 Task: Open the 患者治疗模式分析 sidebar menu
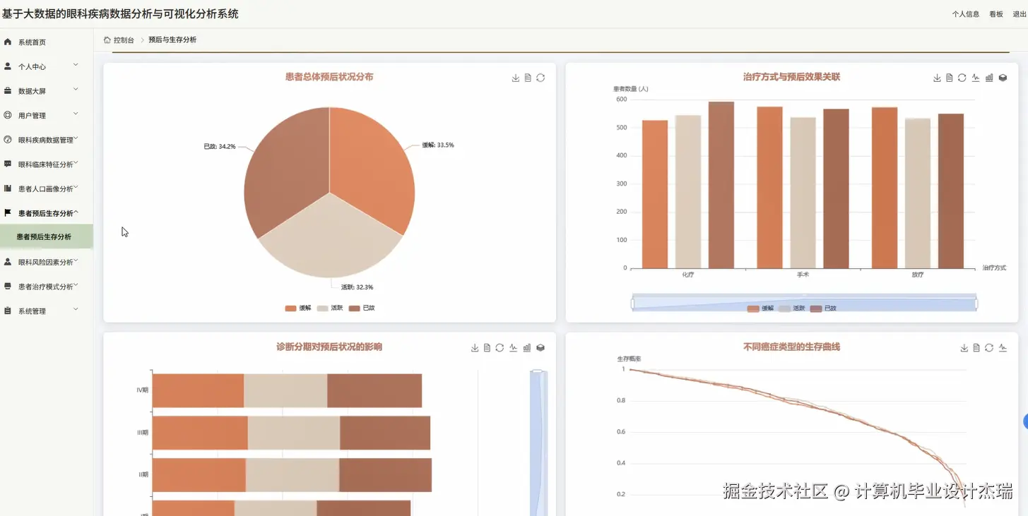tap(47, 286)
